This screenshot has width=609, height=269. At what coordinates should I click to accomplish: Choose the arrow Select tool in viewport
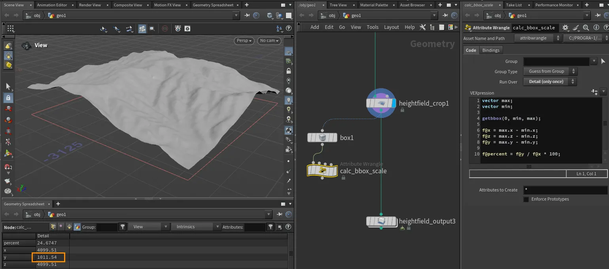8,86
